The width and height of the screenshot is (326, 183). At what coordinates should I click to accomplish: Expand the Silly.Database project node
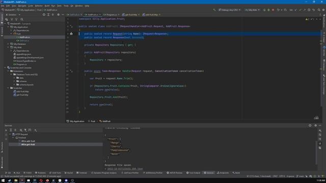click(8, 44)
